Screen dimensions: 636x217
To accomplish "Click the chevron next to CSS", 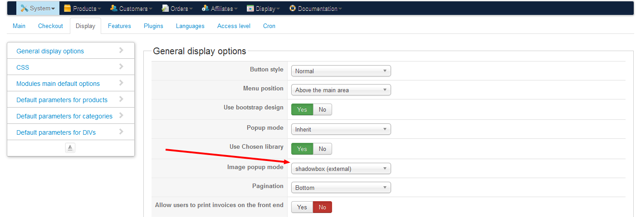I will 121,66.
